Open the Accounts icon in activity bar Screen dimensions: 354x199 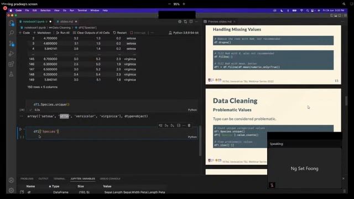tap(11, 180)
